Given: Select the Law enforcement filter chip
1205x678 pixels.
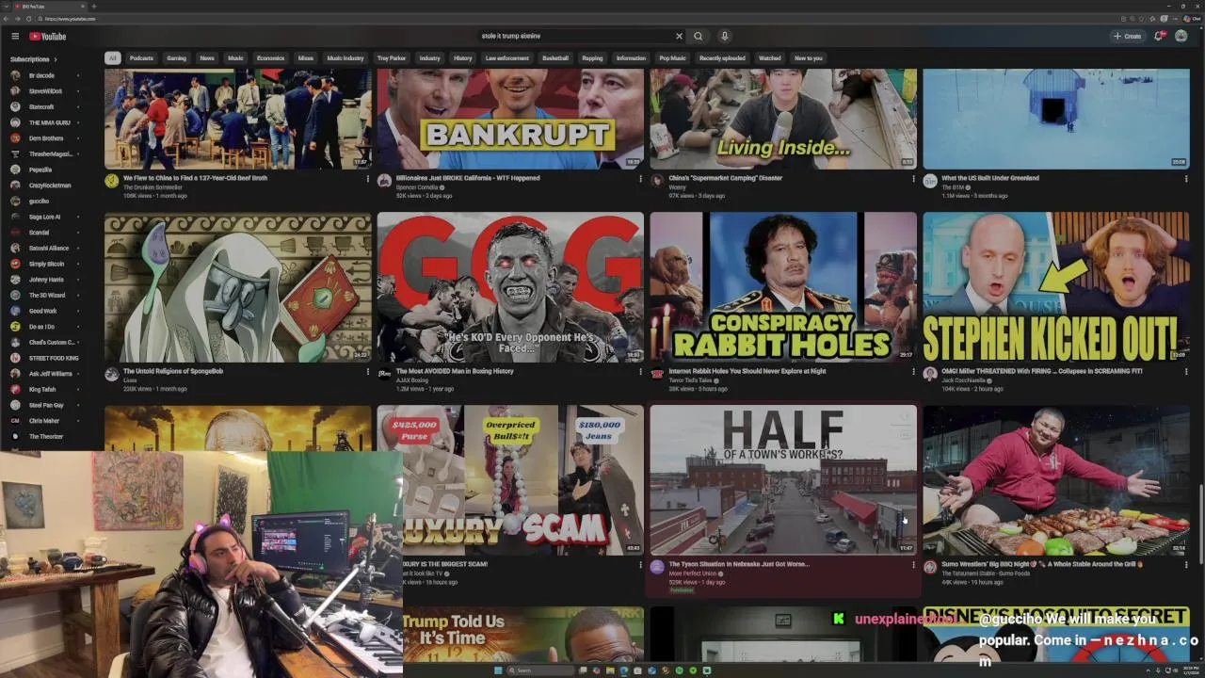Looking at the screenshot, I should (507, 58).
